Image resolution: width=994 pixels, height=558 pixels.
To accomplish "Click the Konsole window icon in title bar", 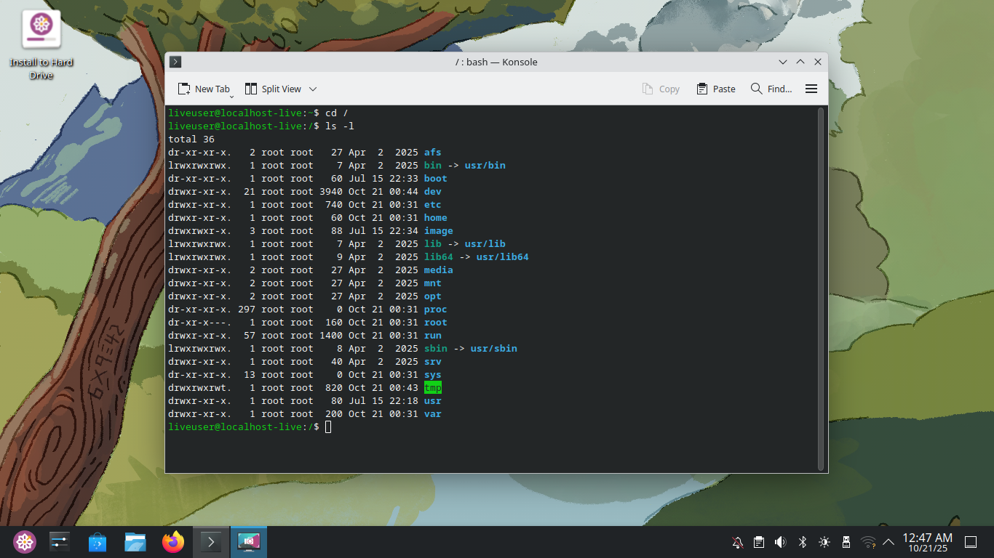I will [x=175, y=62].
